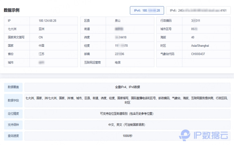Select administrative code ending 311

point(196,21)
